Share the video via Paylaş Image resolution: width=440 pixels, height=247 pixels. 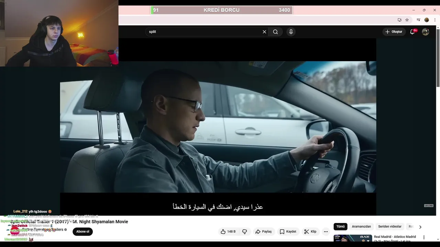[263, 232]
